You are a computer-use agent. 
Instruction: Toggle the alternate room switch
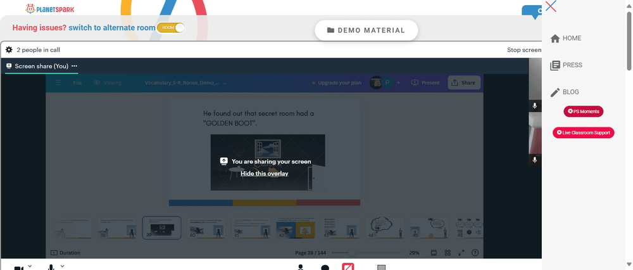(171, 27)
